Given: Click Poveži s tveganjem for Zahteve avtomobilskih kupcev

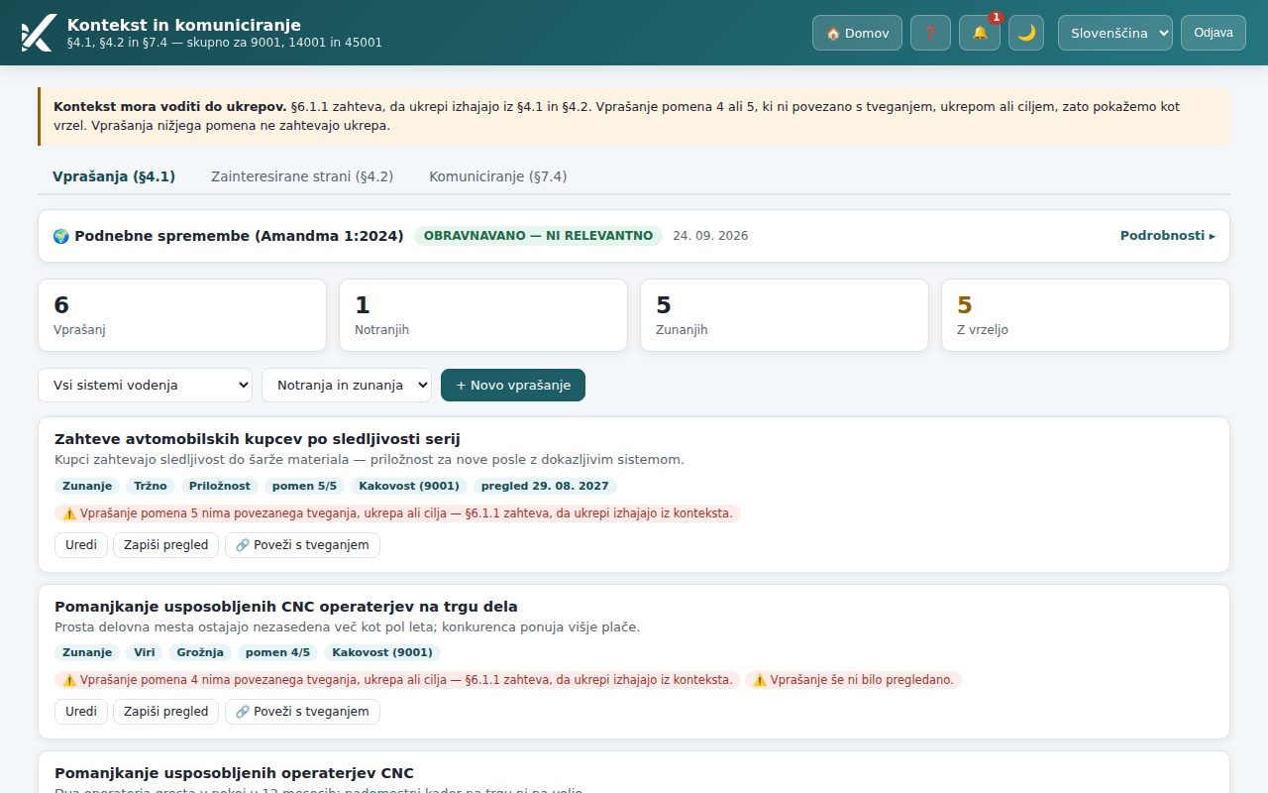Looking at the screenshot, I should tap(302, 545).
